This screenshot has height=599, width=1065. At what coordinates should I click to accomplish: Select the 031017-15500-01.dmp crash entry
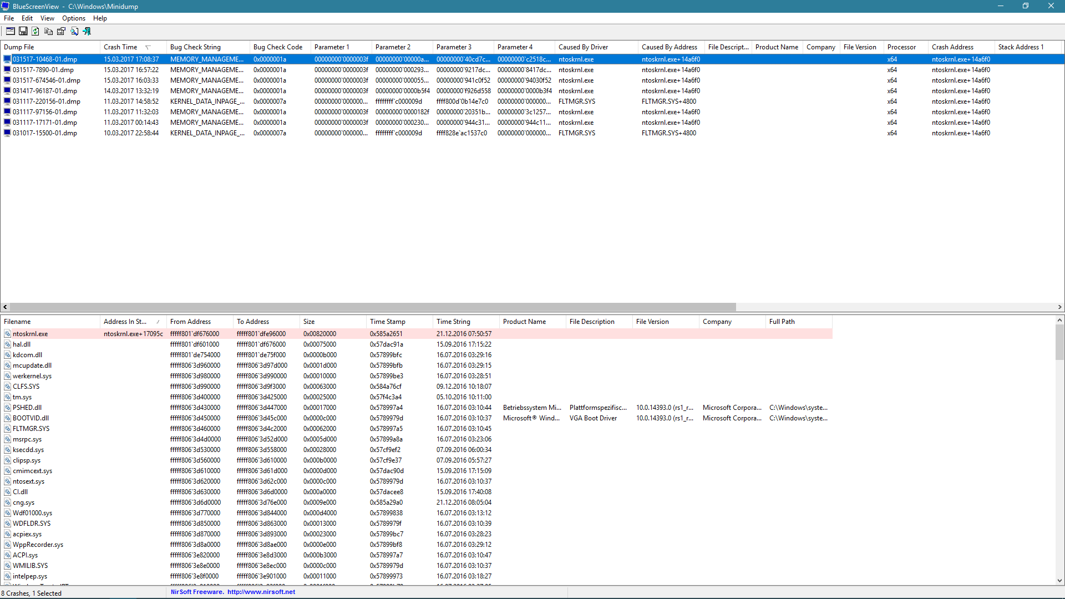pos(45,133)
